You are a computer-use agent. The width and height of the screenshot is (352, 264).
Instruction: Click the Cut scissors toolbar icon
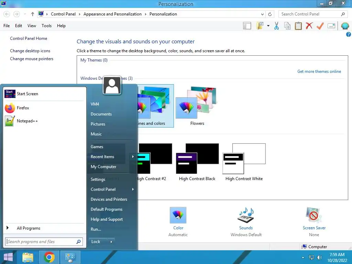(x=276, y=26)
